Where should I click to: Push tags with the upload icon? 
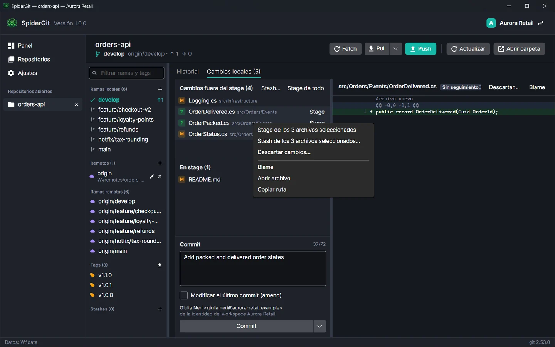pos(160,265)
